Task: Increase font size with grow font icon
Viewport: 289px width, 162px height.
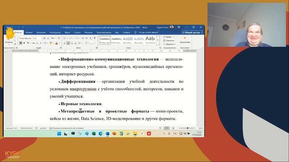Action: (x=45, y=38)
